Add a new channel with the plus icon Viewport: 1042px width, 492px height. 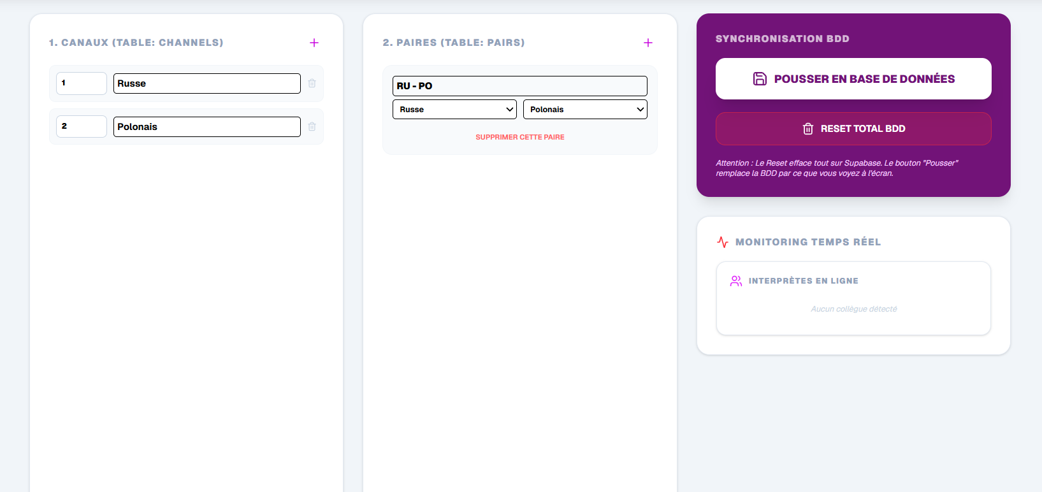[x=314, y=43]
